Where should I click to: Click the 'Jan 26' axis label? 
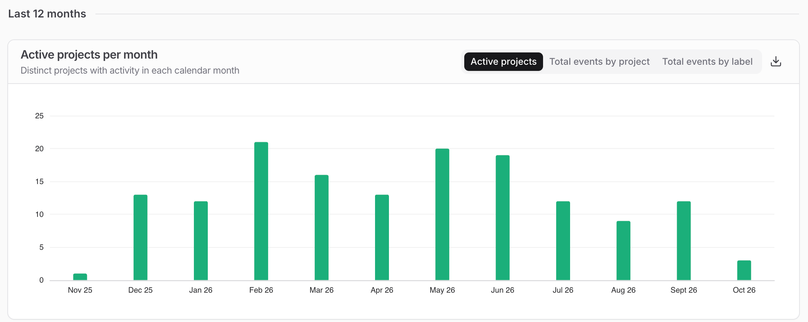pos(201,290)
